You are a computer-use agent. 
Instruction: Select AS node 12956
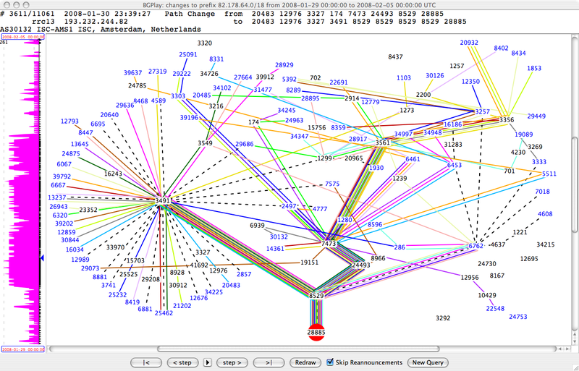[470, 277]
